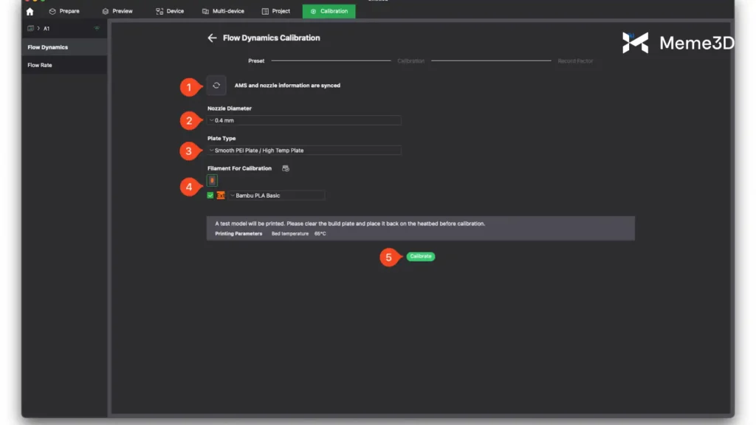Click the orange Ext filament color swatch
Viewport: 756px width, 425px height.
[221, 196]
